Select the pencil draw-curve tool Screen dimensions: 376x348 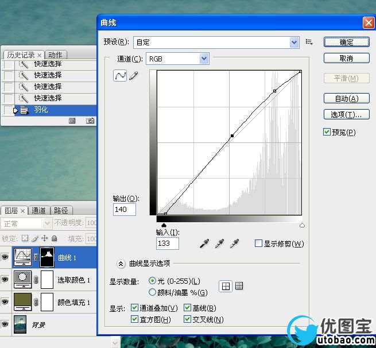134,76
